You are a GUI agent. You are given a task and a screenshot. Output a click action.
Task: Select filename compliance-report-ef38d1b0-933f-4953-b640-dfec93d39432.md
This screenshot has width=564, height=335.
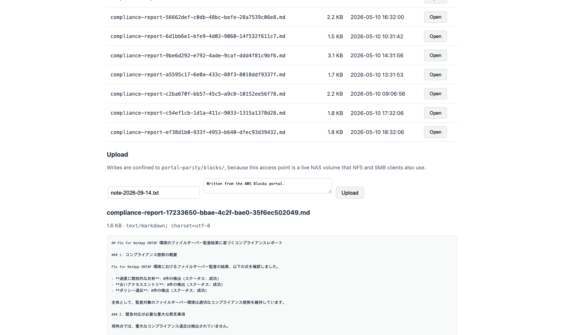click(x=198, y=132)
